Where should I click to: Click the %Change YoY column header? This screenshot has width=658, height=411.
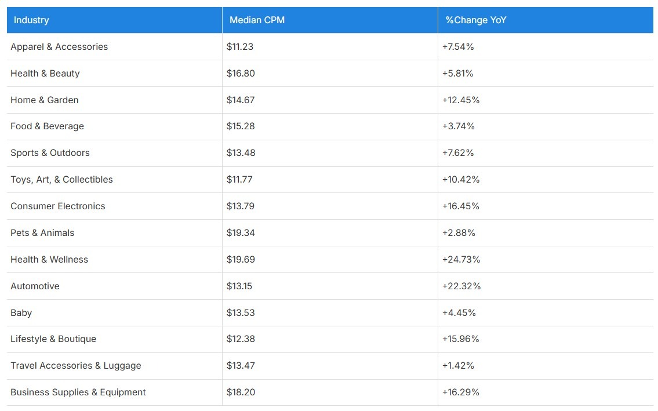click(x=475, y=20)
